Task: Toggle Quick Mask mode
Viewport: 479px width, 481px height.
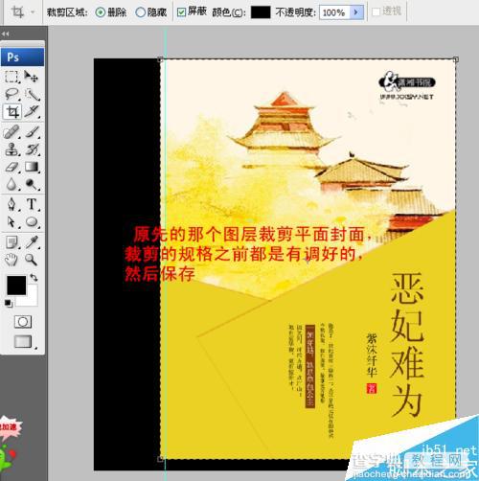Action: pos(23,322)
